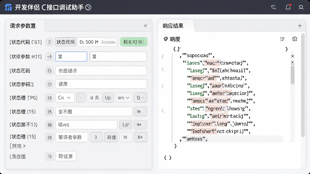This screenshot has height=174, width=310.
Task: Click the response panel's outer scrollbar
Action: [x=303, y=85]
